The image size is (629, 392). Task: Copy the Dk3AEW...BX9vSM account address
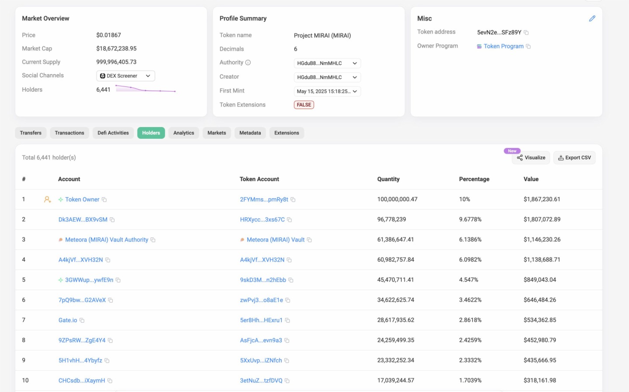click(112, 220)
